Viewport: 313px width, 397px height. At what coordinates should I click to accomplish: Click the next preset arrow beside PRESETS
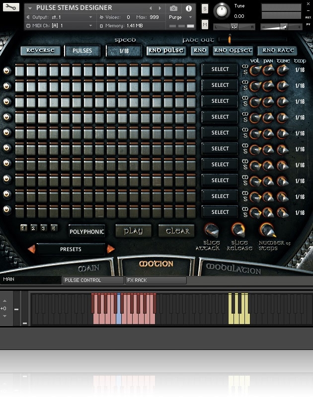click(111, 249)
